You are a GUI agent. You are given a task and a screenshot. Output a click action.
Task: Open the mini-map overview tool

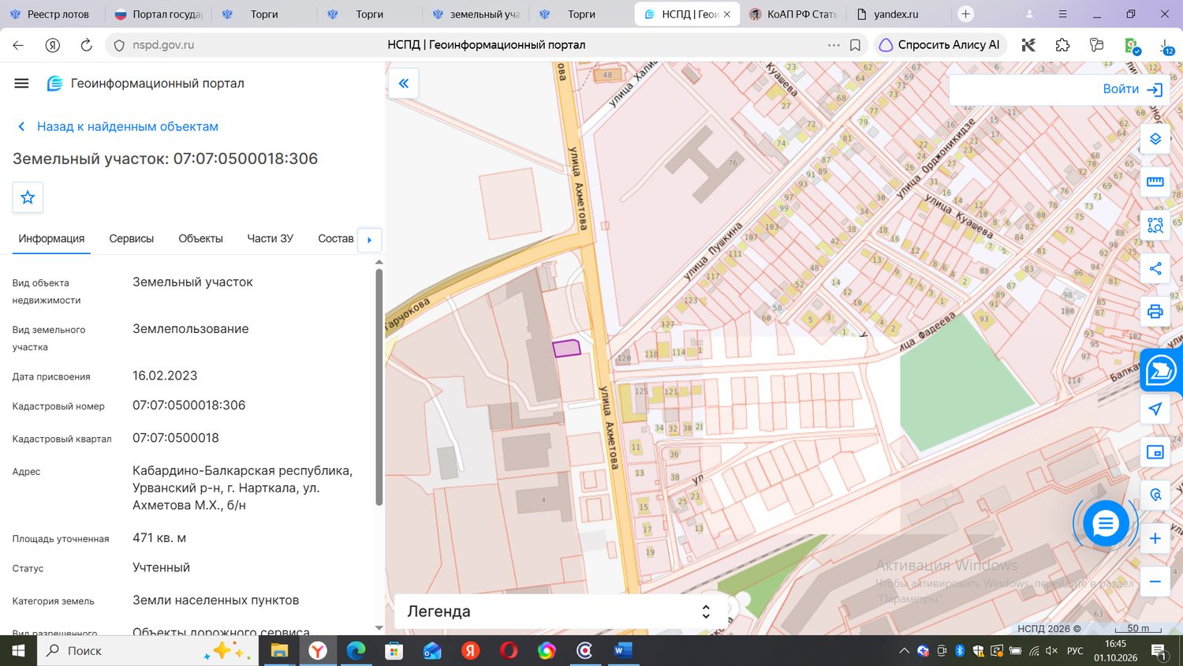[x=1155, y=452]
